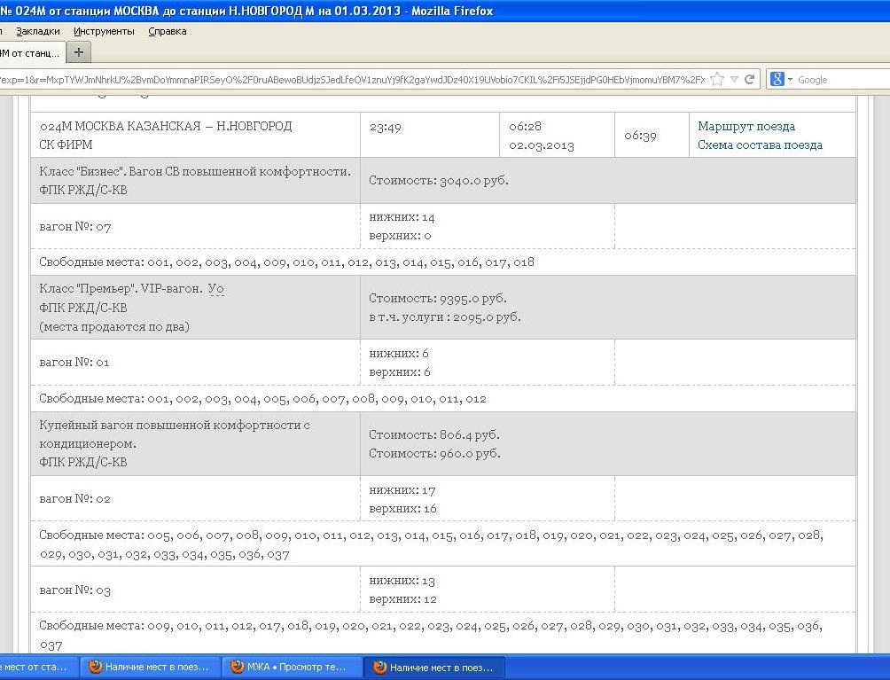Image resolution: width=890 pixels, height=680 pixels.
Task: Bookmark this page with the star icon
Action: [x=717, y=80]
